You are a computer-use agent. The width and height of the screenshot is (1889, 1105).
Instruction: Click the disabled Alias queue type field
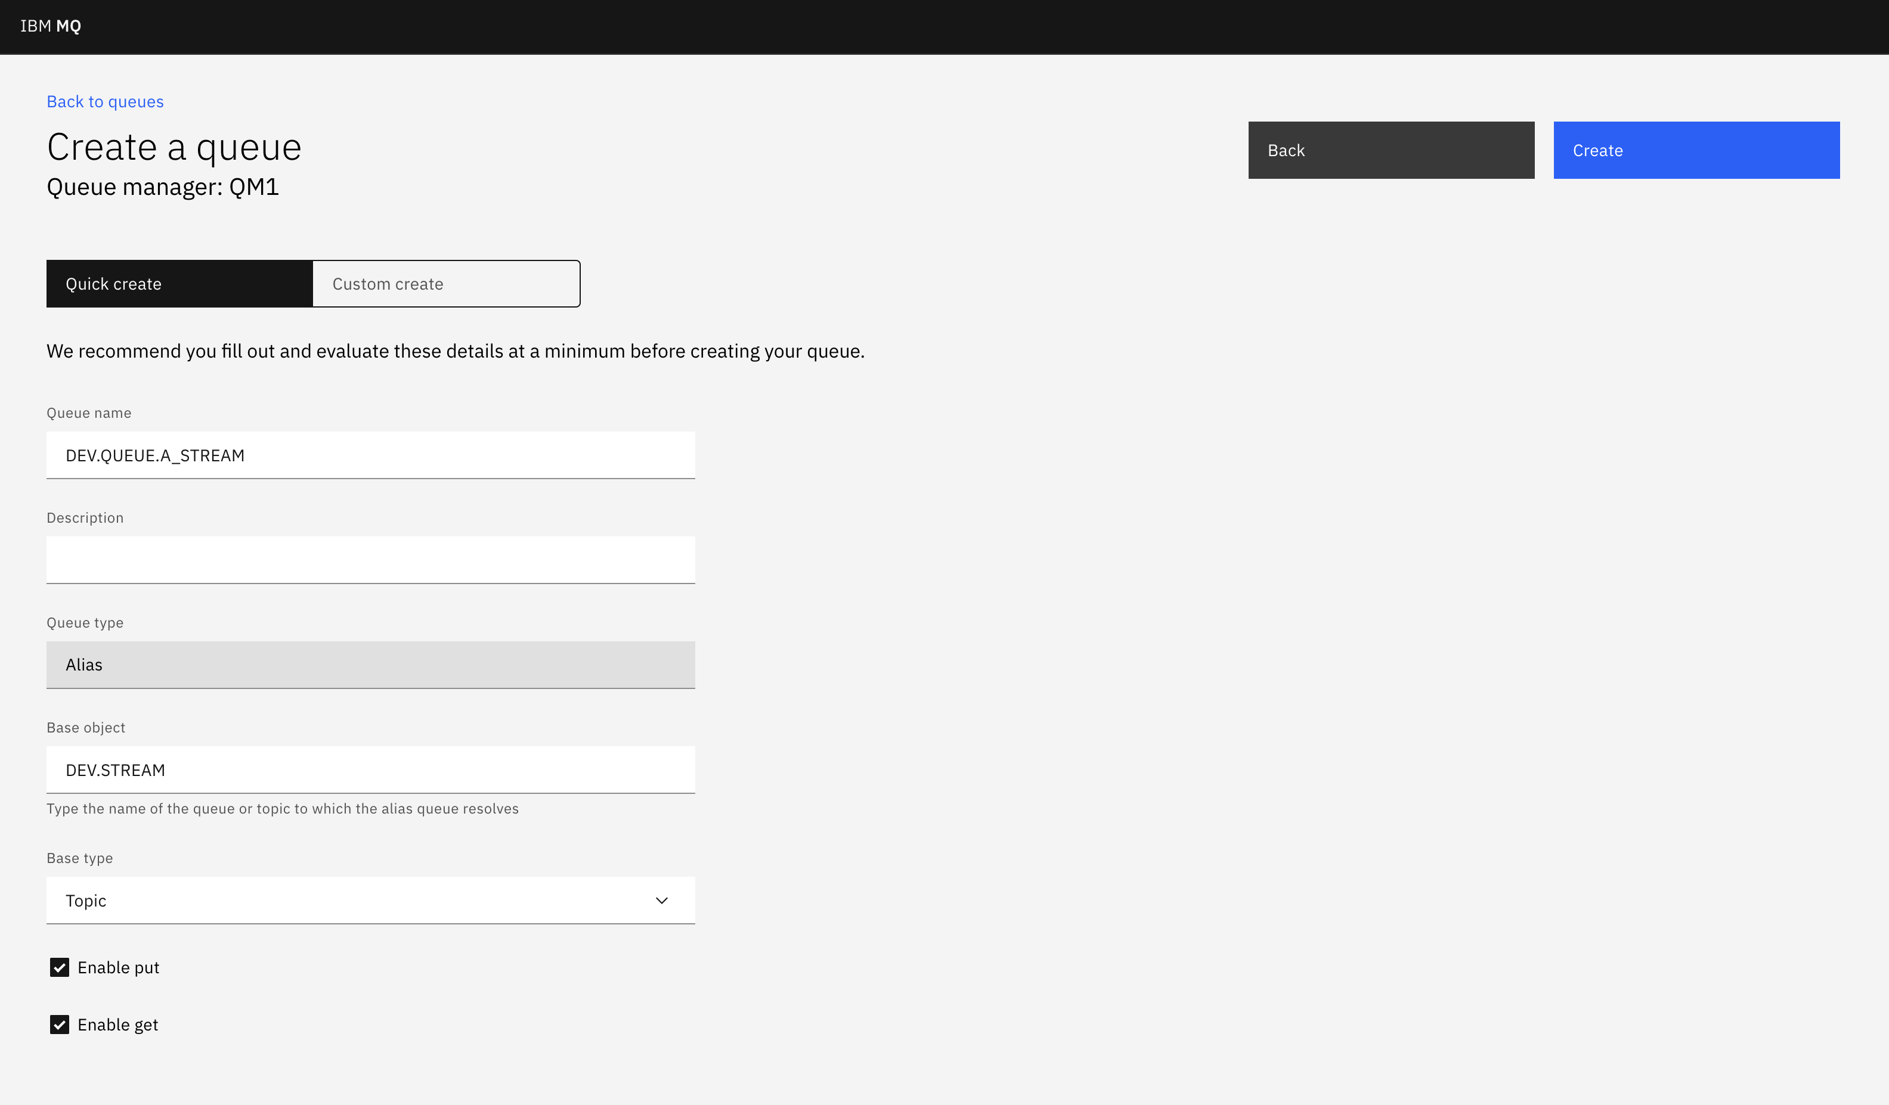click(370, 665)
